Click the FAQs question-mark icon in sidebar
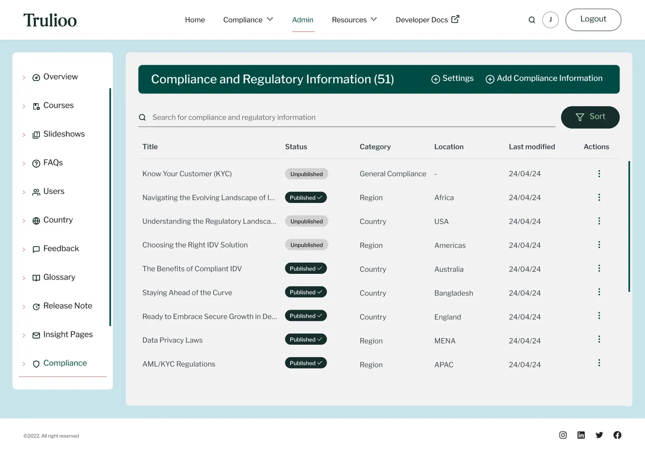645x451 pixels. 36,163
